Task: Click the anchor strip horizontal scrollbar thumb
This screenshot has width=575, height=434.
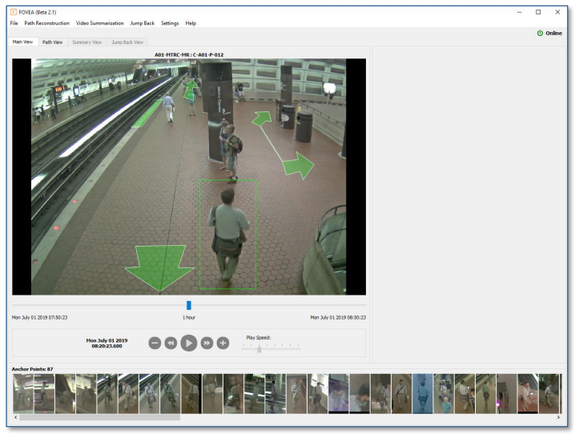Action: pyautogui.click(x=100, y=417)
